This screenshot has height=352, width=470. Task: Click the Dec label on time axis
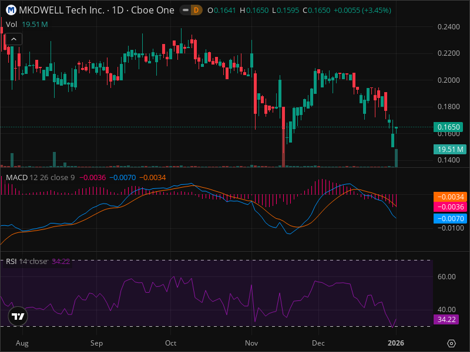(x=318, y=343)
